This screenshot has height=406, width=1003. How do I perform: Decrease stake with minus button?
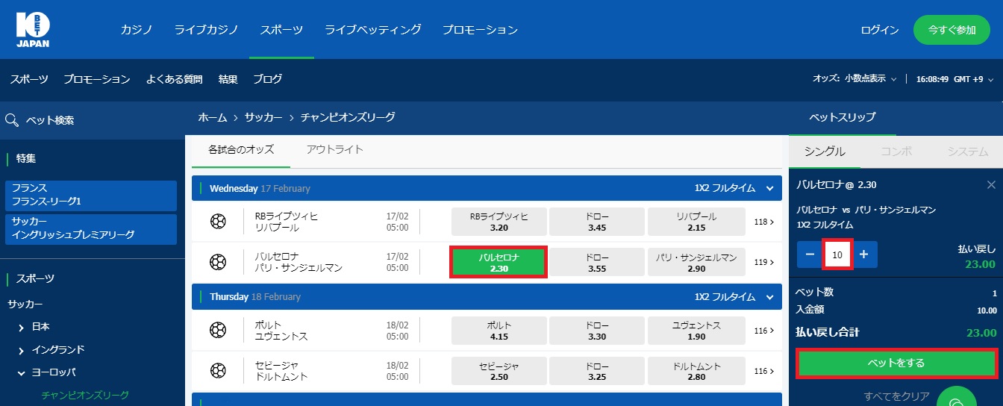coord(810,254)
